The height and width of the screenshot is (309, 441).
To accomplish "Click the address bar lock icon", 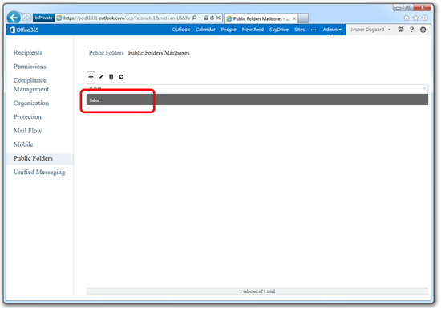I will pos(206,18).
